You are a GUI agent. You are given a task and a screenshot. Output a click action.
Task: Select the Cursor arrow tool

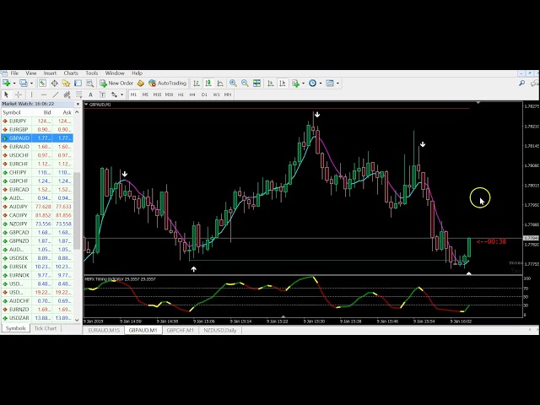point(7,94)
